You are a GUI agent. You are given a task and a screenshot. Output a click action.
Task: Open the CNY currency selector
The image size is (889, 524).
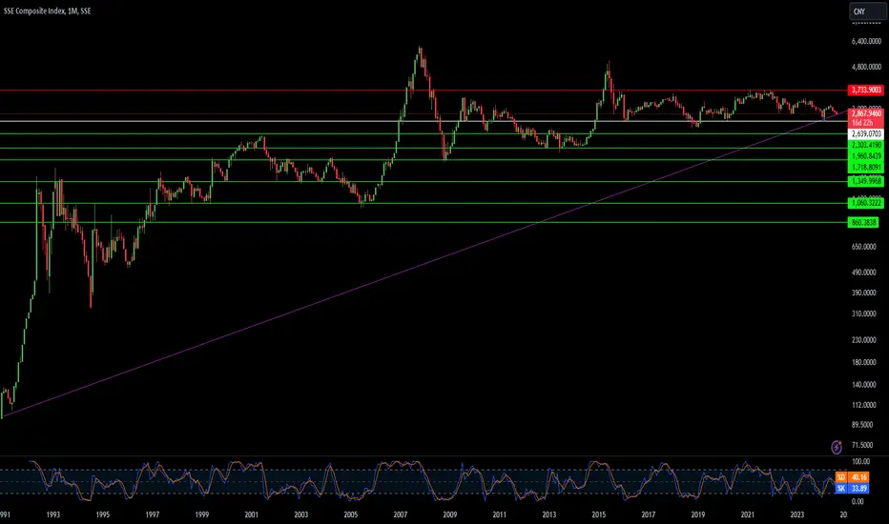(x=867, y=11)
